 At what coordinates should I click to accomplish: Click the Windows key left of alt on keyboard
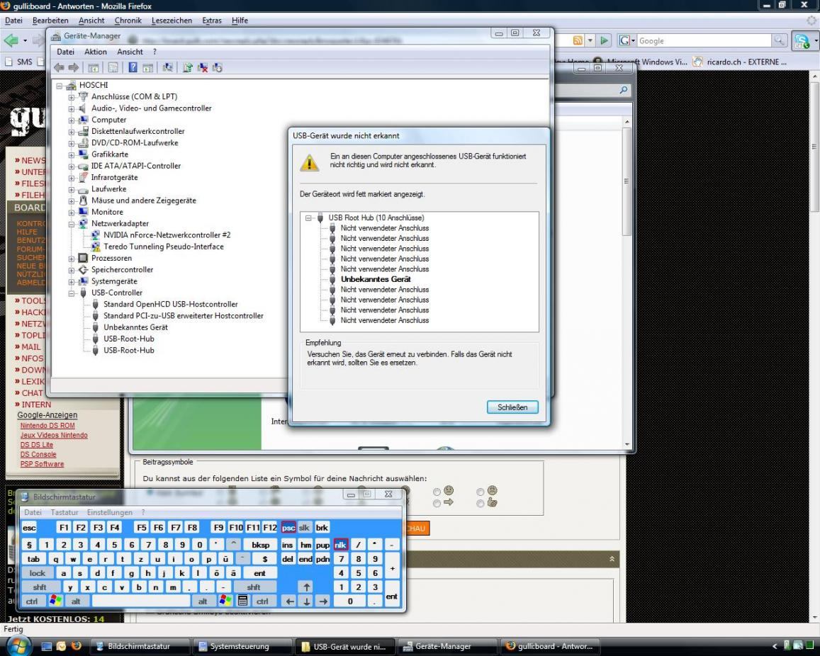55,601
